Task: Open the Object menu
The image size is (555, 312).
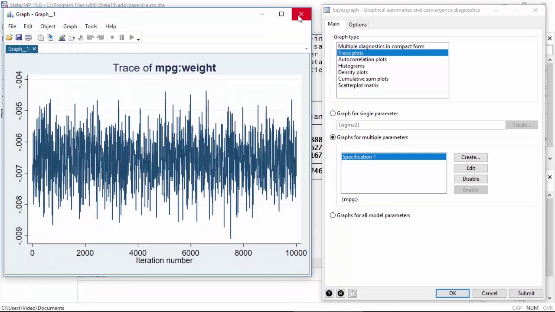Action: tap(48, 26)
